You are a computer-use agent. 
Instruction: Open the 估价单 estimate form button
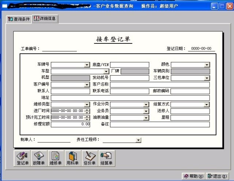tap(90, 158)
